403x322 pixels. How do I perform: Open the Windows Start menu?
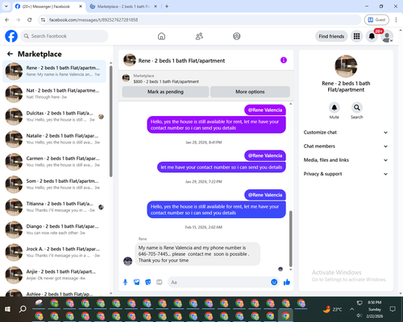7,309
